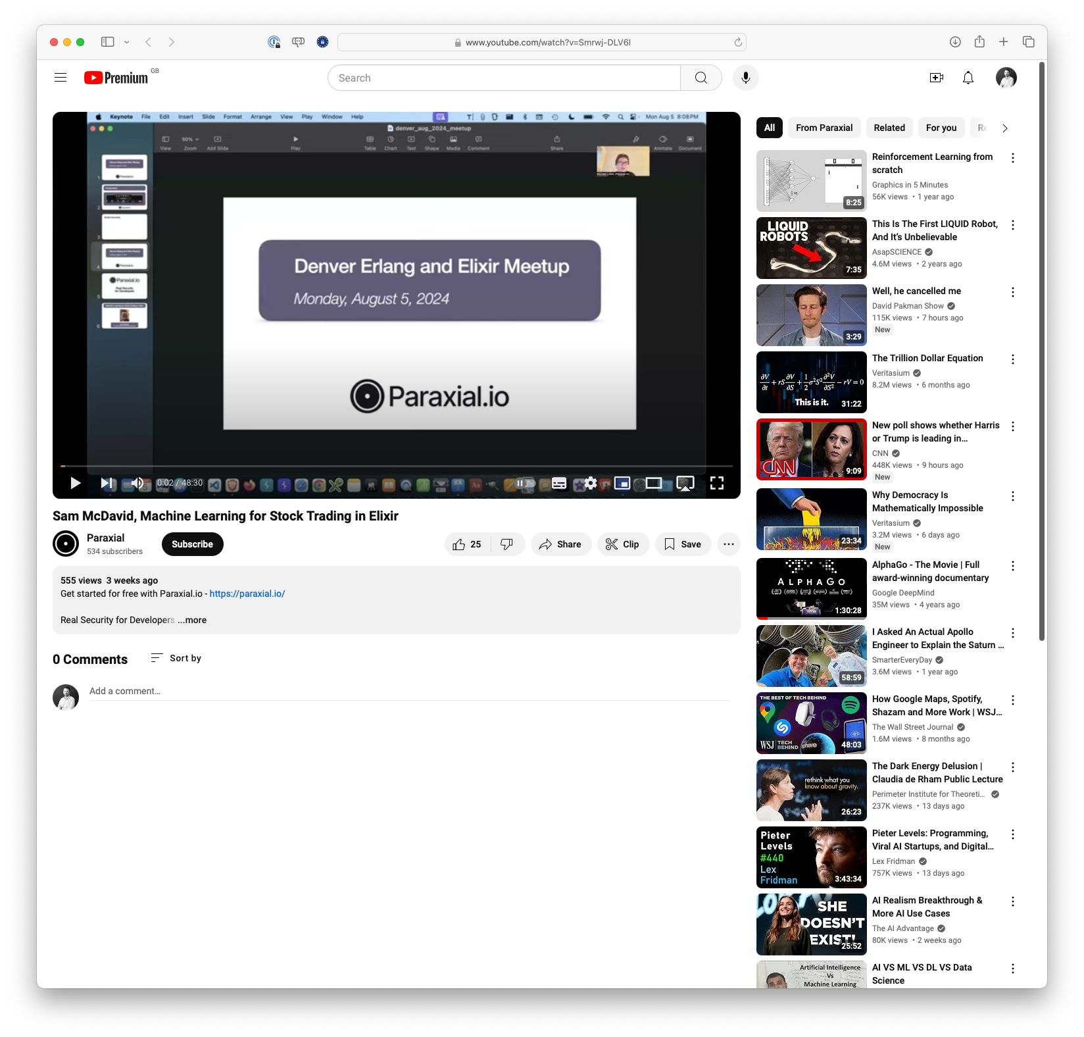Open options menu for 'The Trillion Dollar Equation'

pos(1012,359)
